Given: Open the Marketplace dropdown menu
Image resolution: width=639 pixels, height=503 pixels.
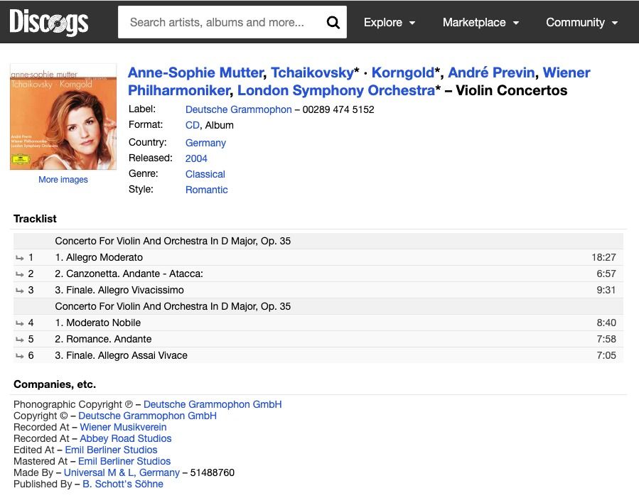Looking at the screenshot, I should coord(480,22).
